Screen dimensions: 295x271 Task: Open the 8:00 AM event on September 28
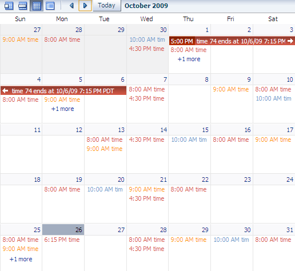(62, 39)
